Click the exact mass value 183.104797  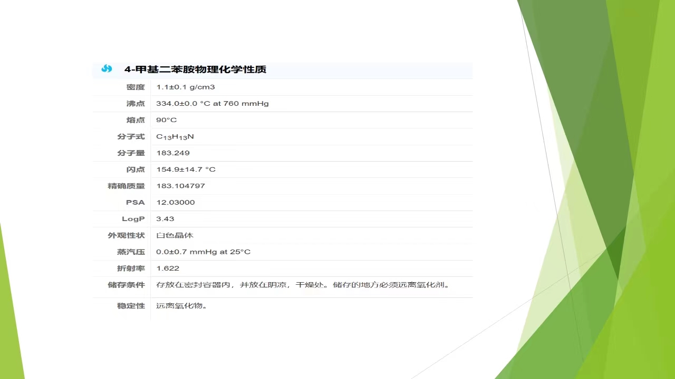point(180,186)
